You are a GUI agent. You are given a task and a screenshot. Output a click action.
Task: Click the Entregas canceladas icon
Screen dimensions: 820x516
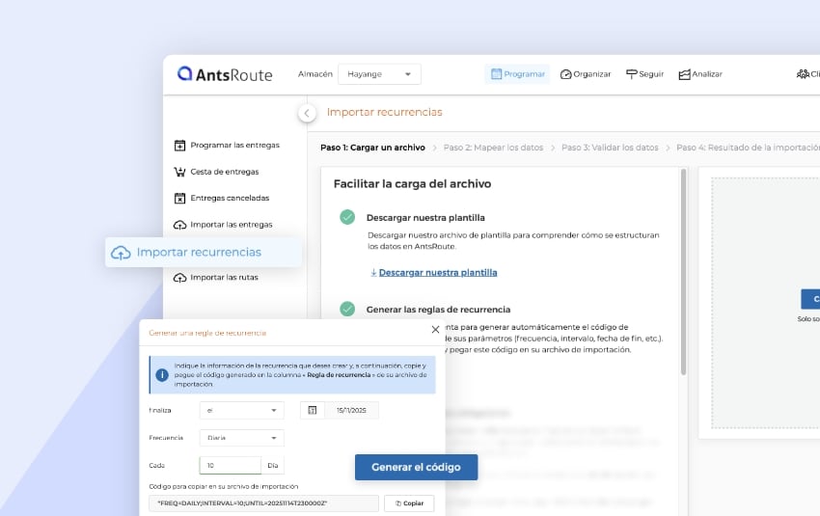click(179, 198)
